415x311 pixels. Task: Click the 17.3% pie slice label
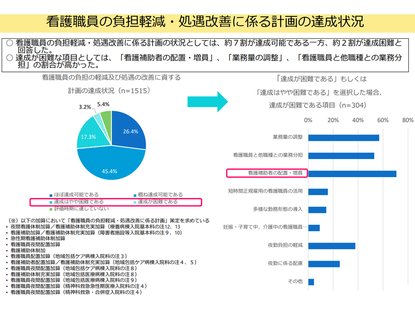(x=88, y=137)
